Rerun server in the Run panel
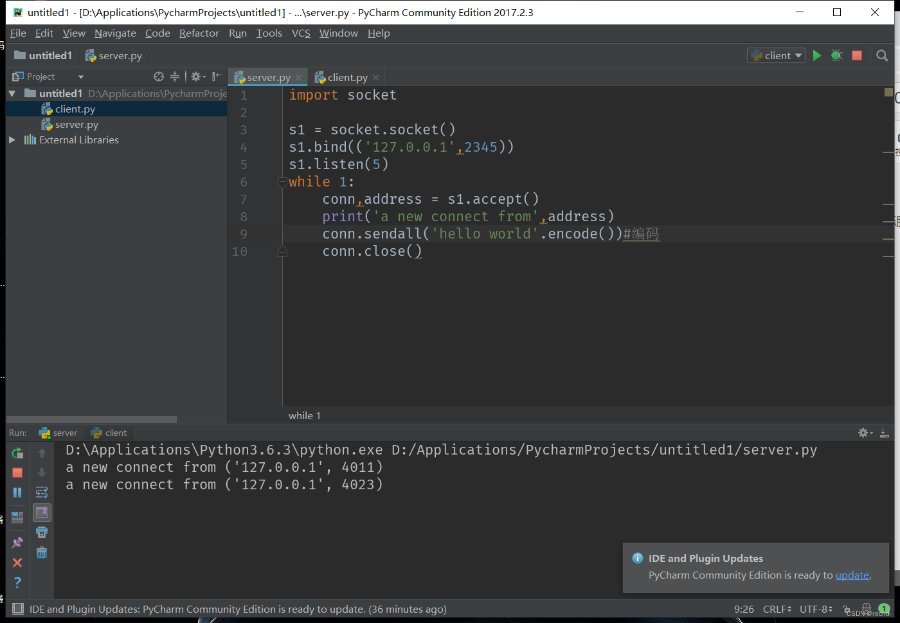This screenshot has height=623, width=900. point(17,453)
